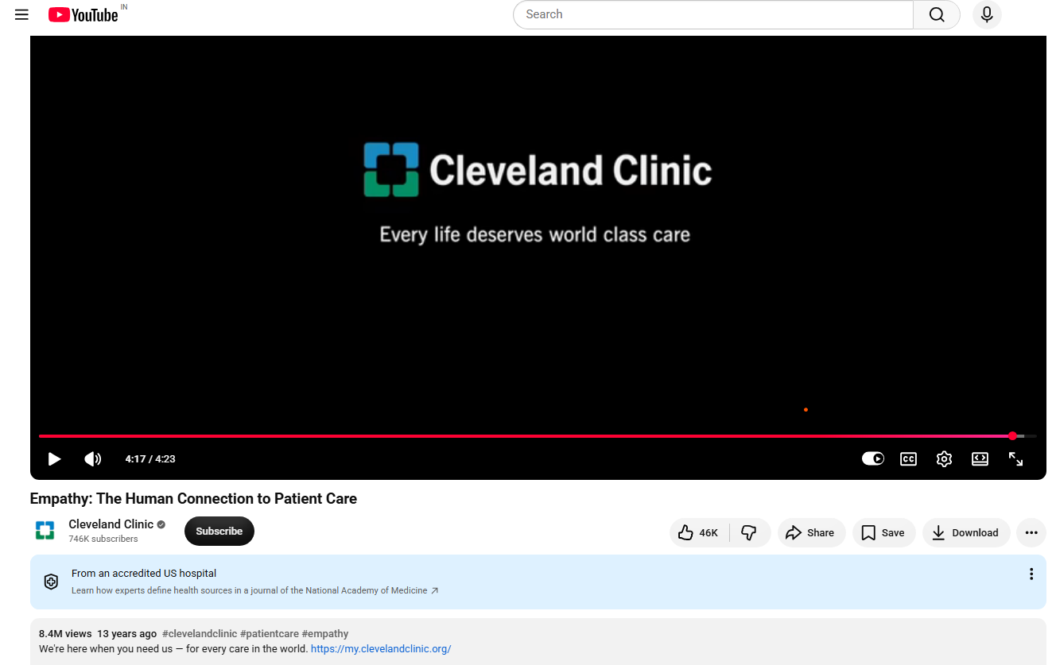Click the #empathy hashtag
Image resolution: width=1056 pixels, height=665 pixels.
[325, 634]
